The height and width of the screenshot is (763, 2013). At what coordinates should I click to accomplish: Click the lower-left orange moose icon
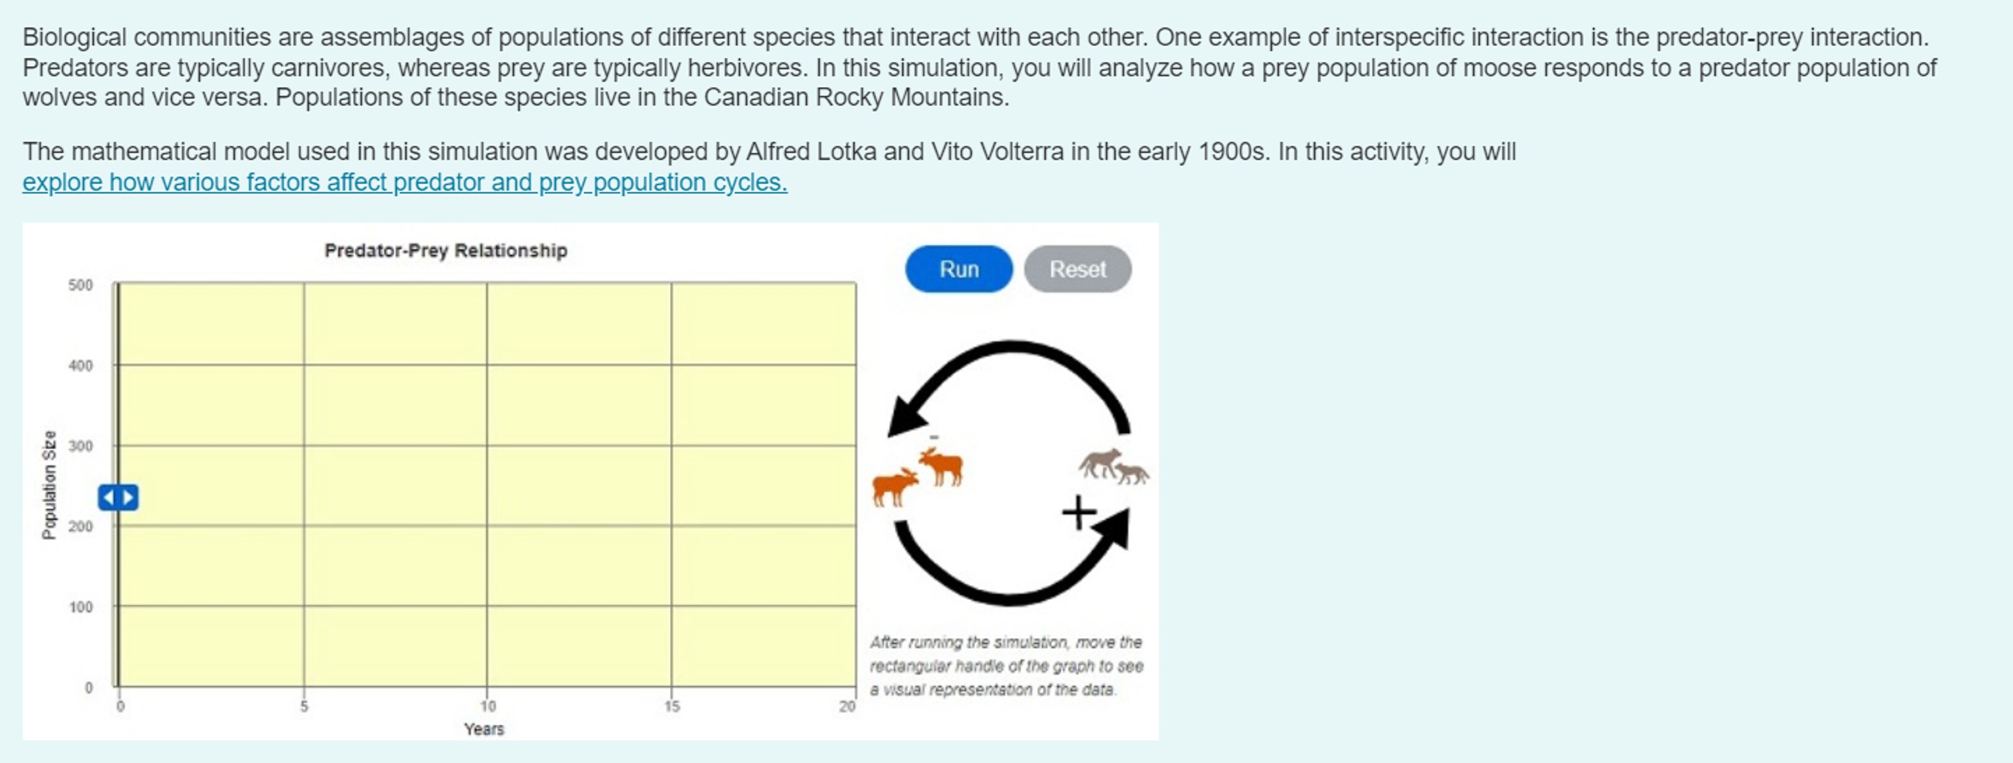(893, 488)
